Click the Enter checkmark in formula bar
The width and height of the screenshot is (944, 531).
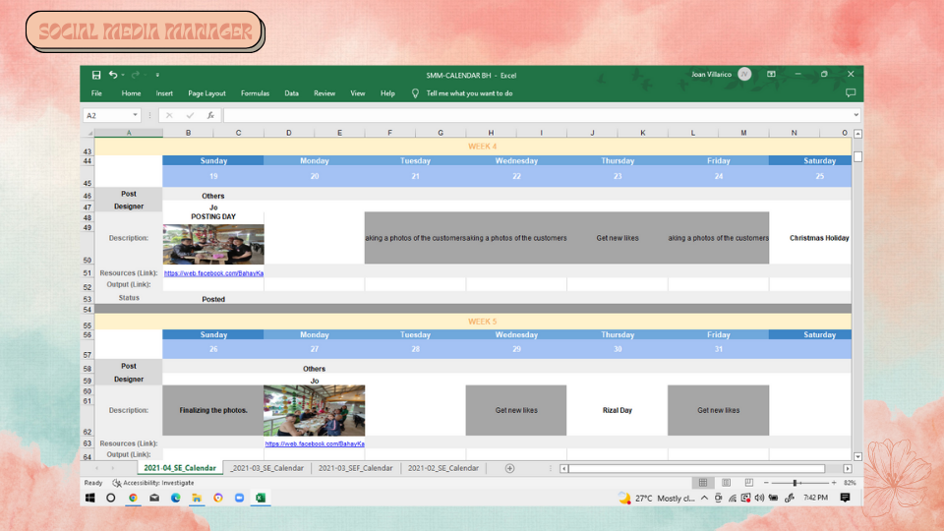click(190, 115)
